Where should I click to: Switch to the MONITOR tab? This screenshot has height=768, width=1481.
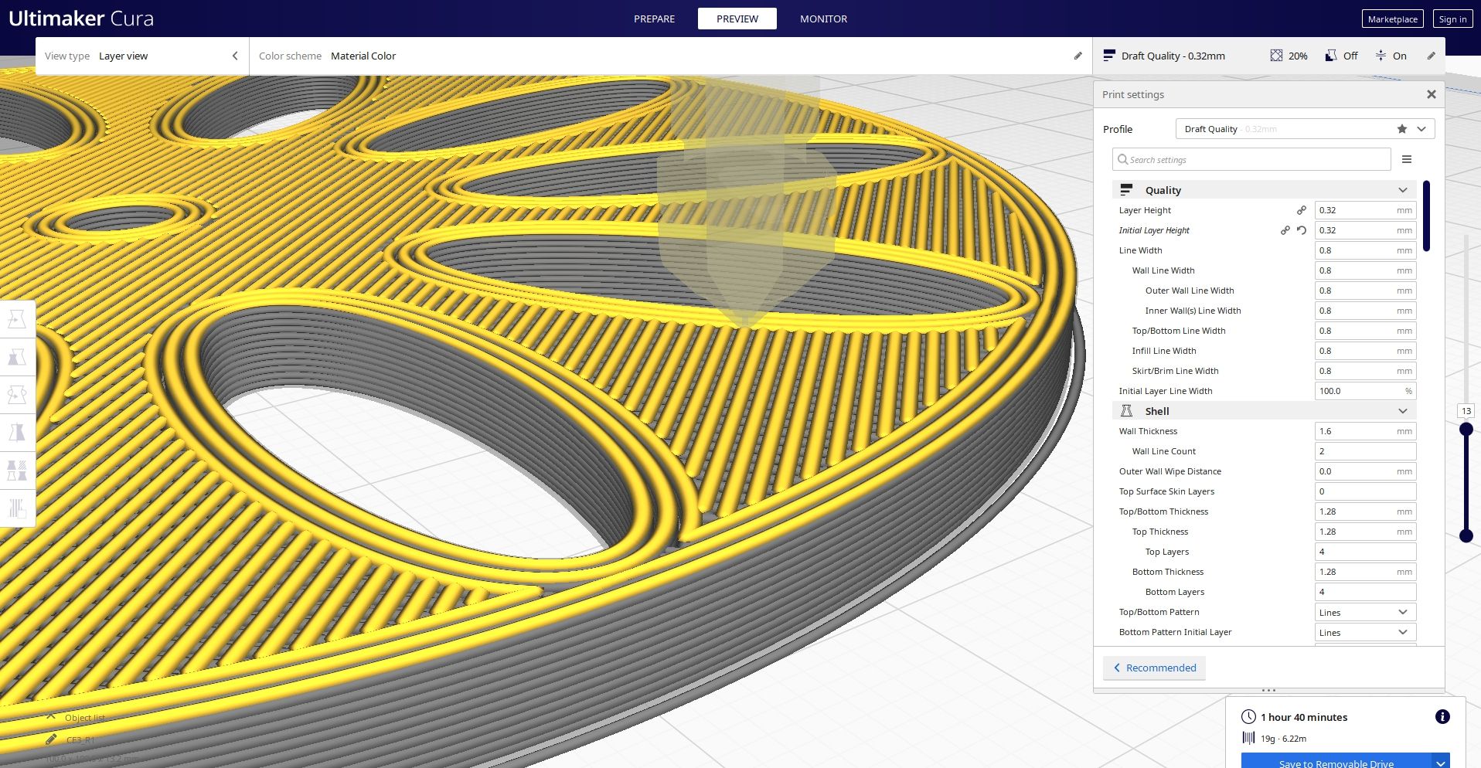823,19
